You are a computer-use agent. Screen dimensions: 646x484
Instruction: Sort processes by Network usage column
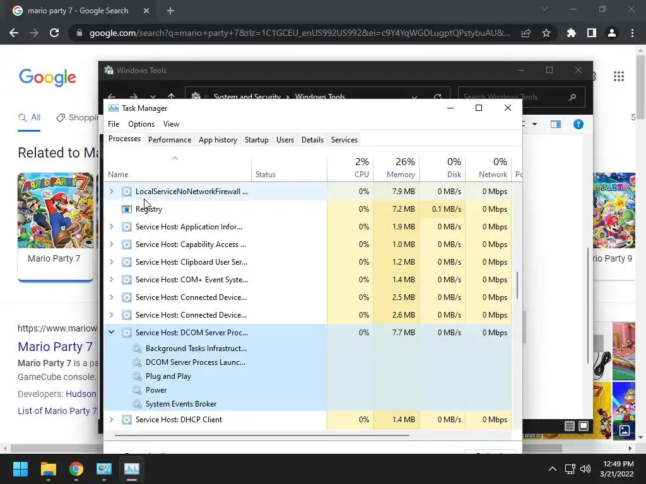tap(488, 169)
